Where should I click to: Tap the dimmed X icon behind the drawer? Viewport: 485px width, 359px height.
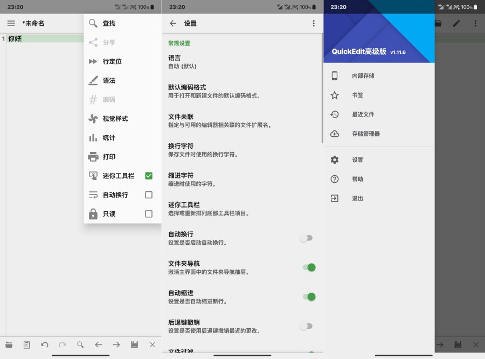[x=476, y=345]
